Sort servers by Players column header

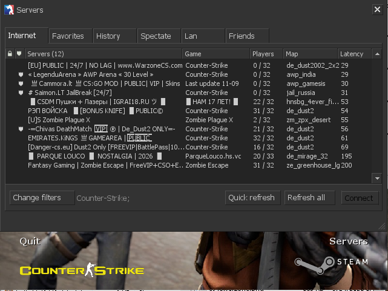(266, 54)
